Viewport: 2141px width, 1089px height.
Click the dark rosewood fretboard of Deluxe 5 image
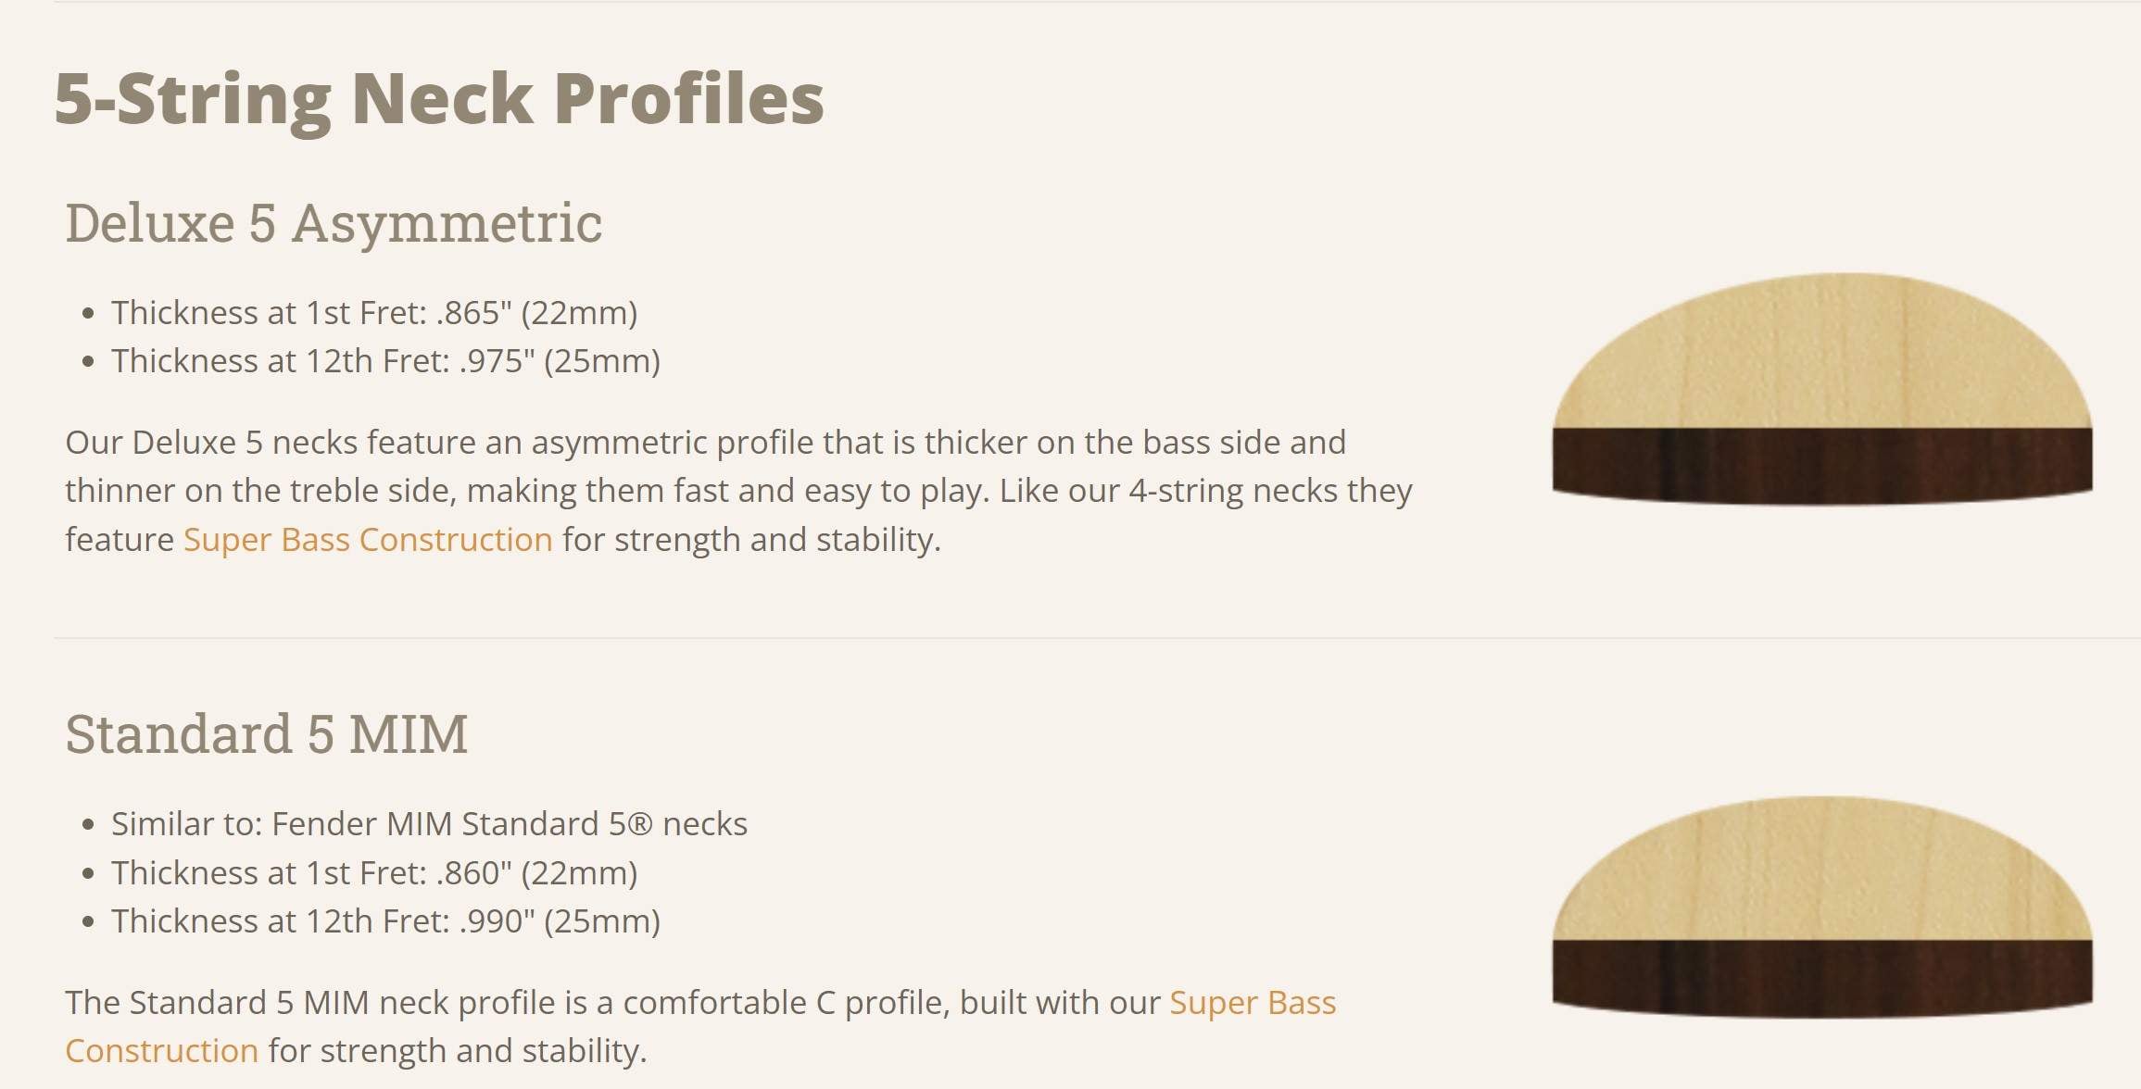[1821, 466]
